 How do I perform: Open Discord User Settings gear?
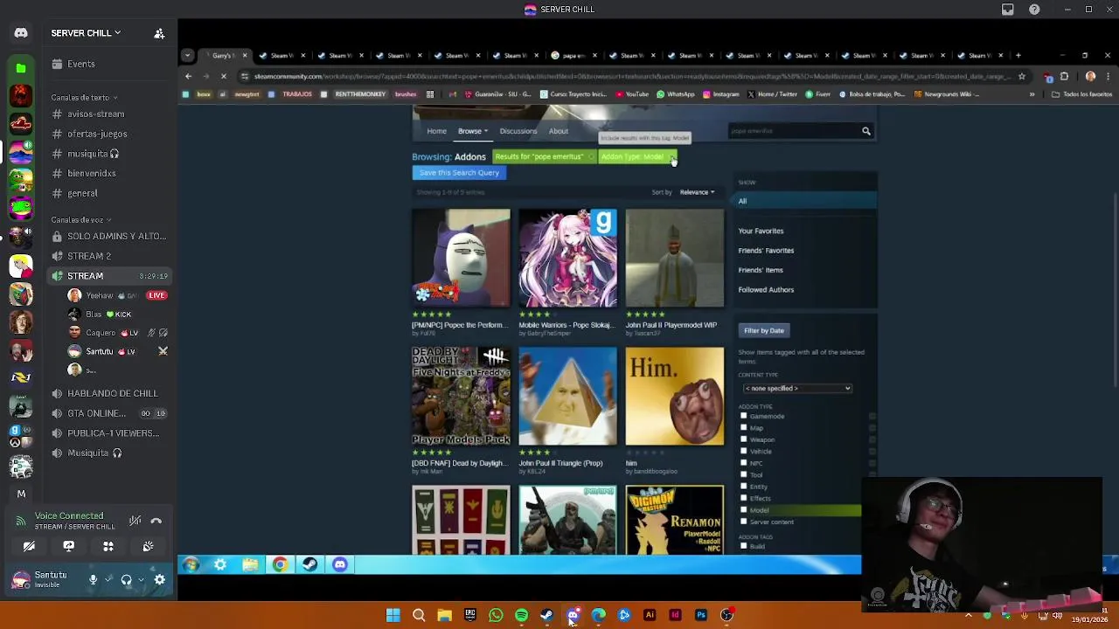click(160, 579)
